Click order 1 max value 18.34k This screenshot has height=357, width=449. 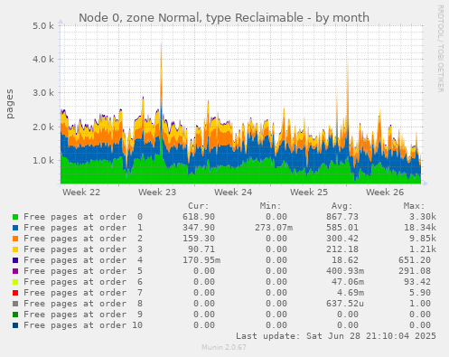(x=420, y=228)
